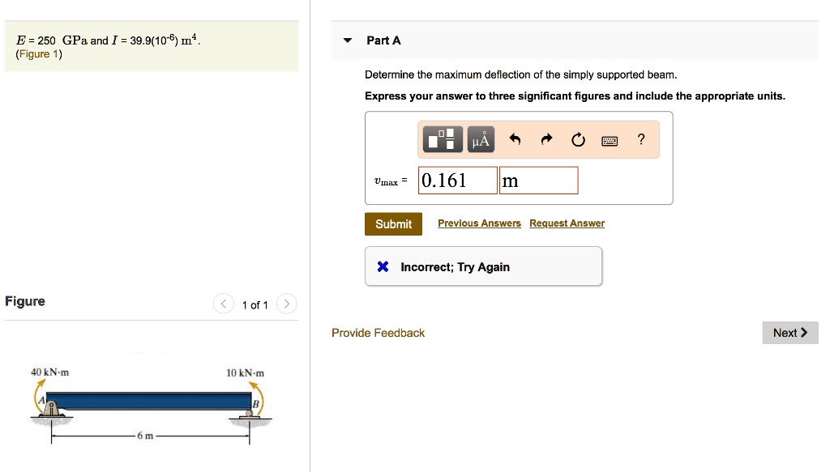The height and width of the screenshot is (472, 830).
Task: Click Request Answer link
Action: click(x=567, y=223)
